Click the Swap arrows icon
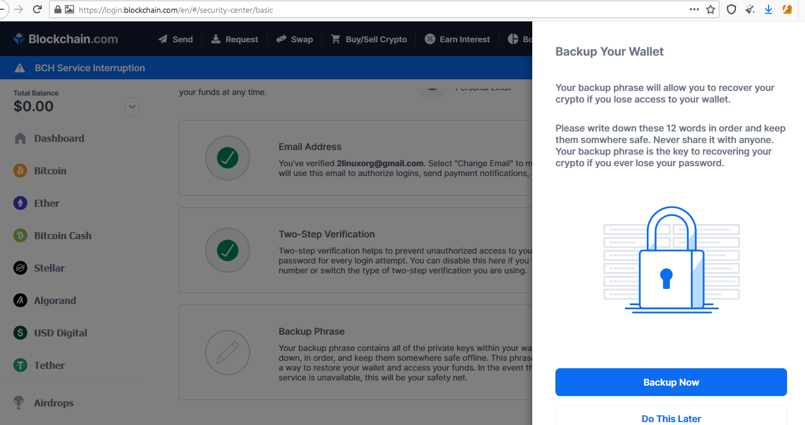This screenshot has width=805, height=425. point(281,39)
